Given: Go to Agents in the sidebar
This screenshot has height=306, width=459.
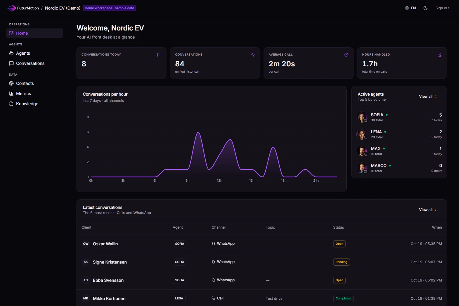Looking at the screenshot, I should coord(35,53).
